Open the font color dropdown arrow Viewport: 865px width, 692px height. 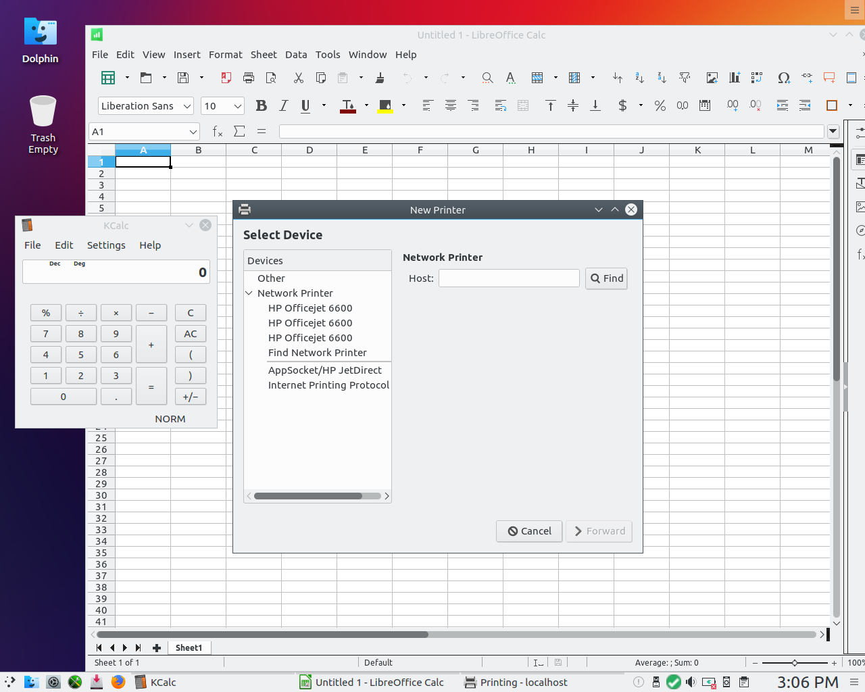pos(366,105)
